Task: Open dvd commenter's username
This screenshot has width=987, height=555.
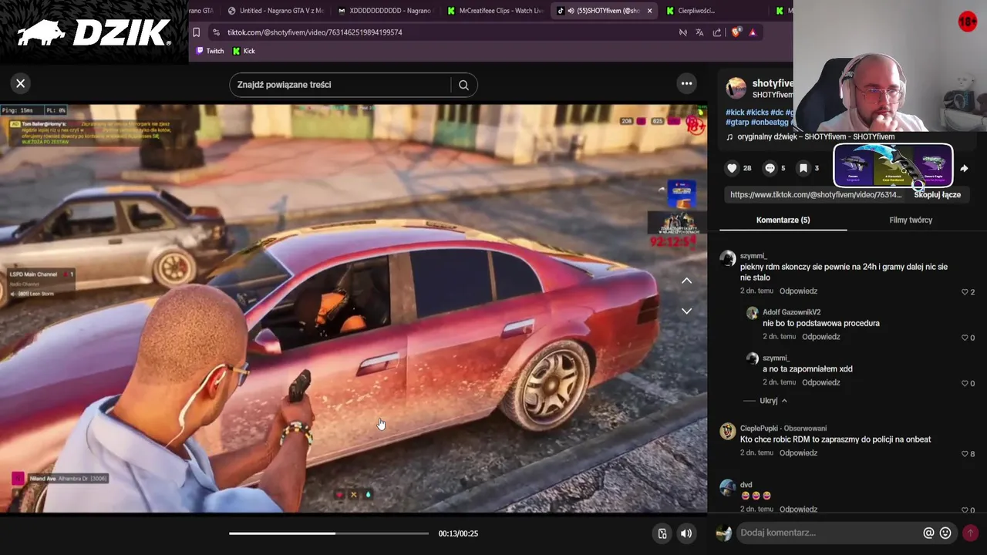Action: 746,485
